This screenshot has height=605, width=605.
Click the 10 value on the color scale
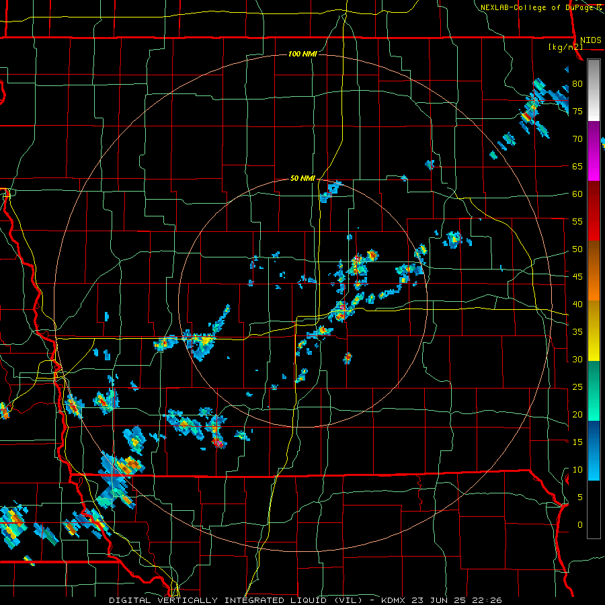(577, 470)
